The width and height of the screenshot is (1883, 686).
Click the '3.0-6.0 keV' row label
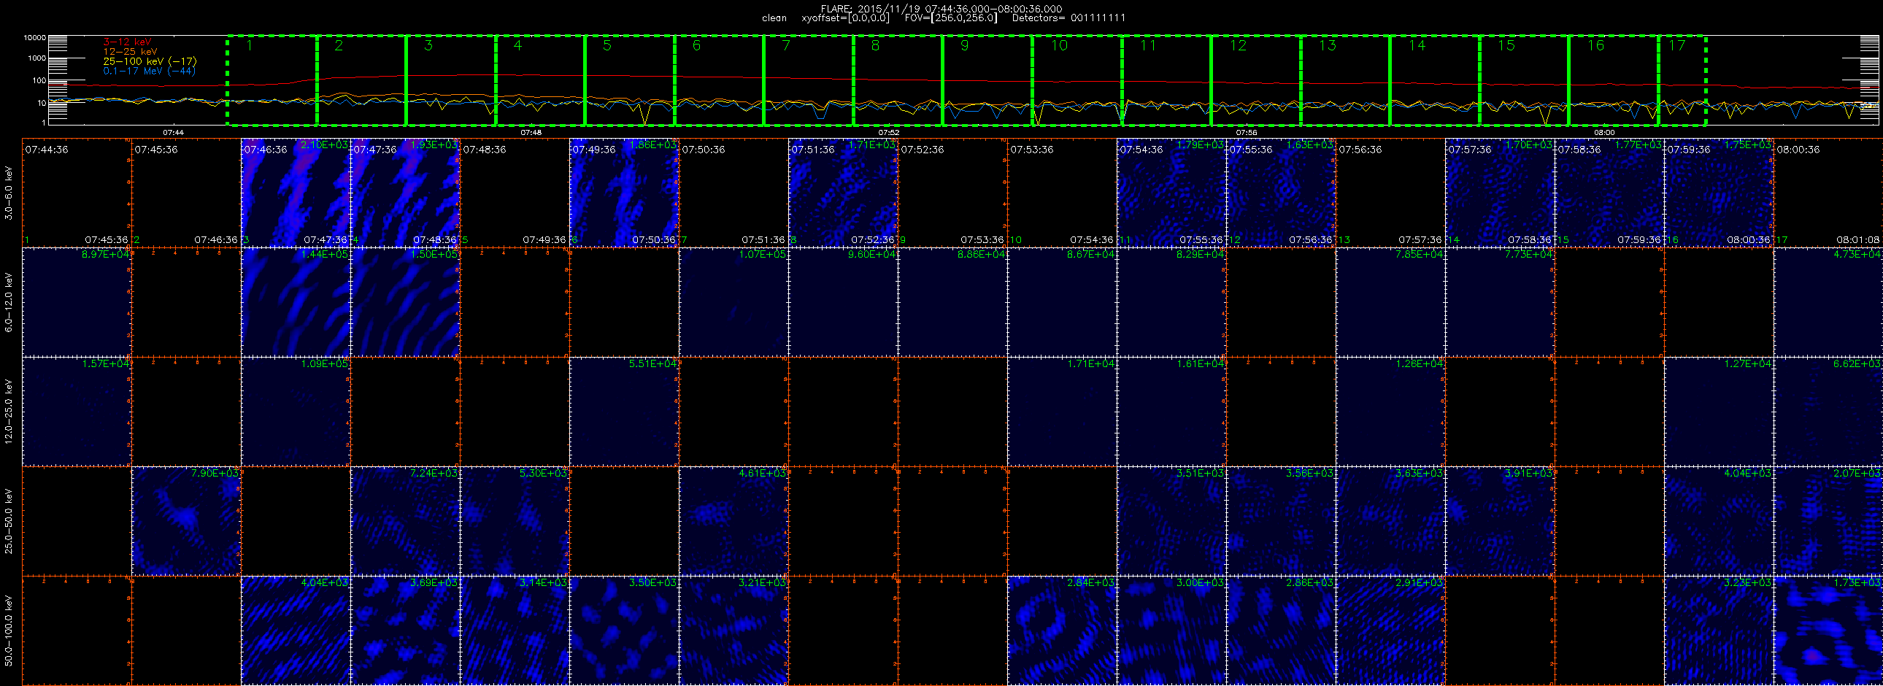click(x=9, y=193)
